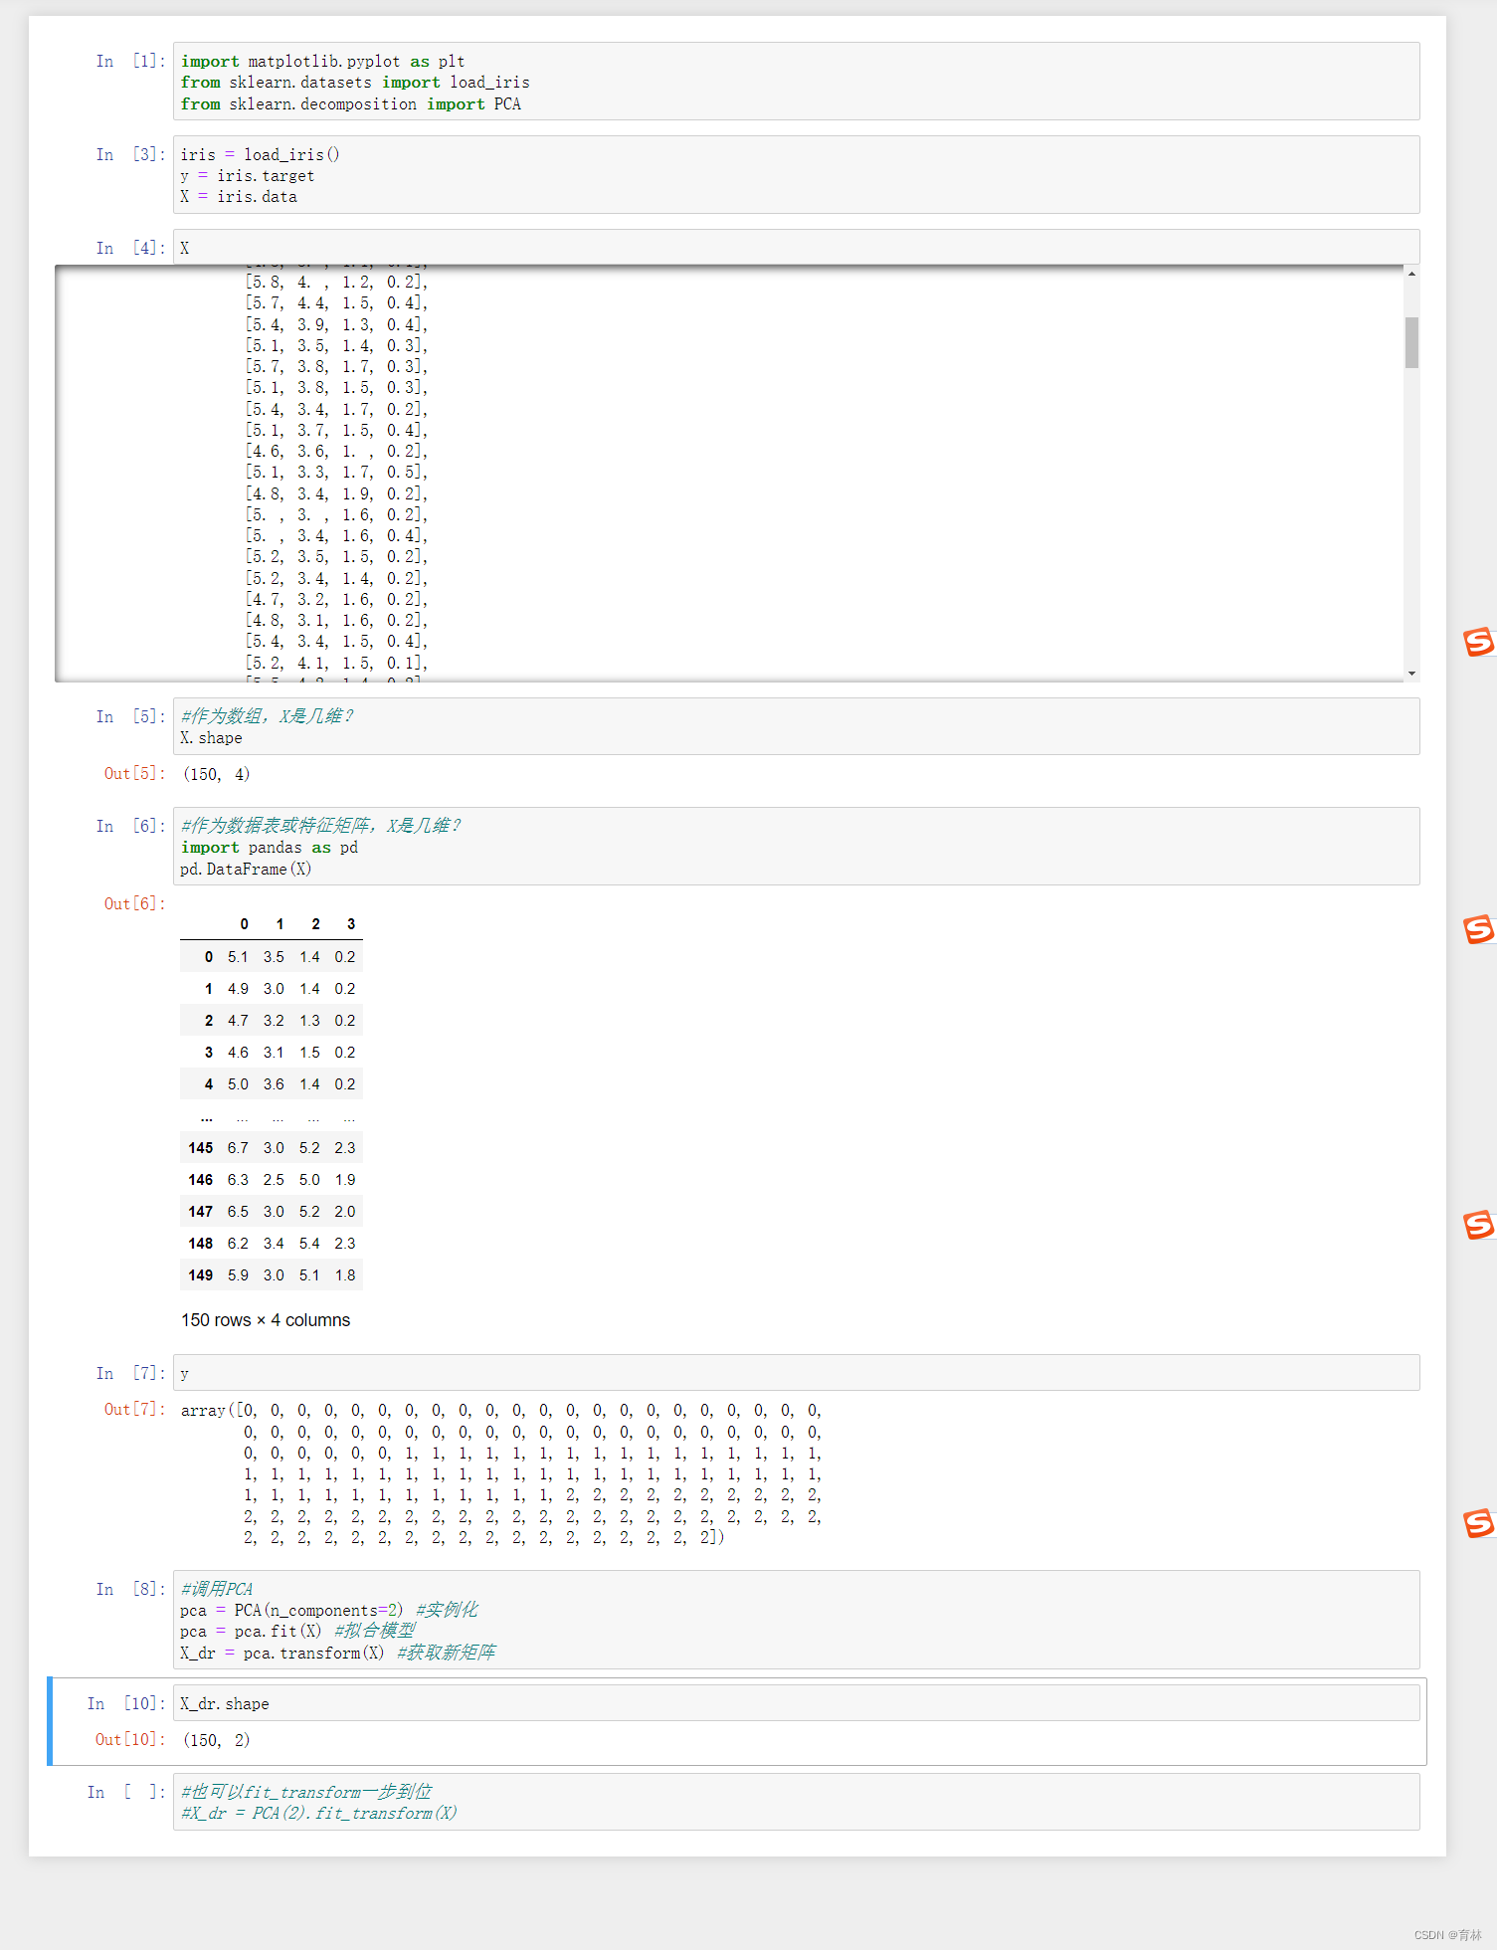Click the X output row [5.2, 4.1, 1.5, 0.1]
The height and width of the screenshot is (1950, 1497).
click(336, 664)
